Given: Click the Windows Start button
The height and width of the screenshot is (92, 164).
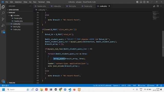Looking at the screenshot, I should pyautogui.click(x=3, y=89).
